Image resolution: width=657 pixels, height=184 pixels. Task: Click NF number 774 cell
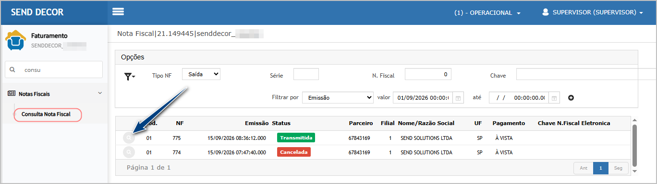(x=177, y=153)
